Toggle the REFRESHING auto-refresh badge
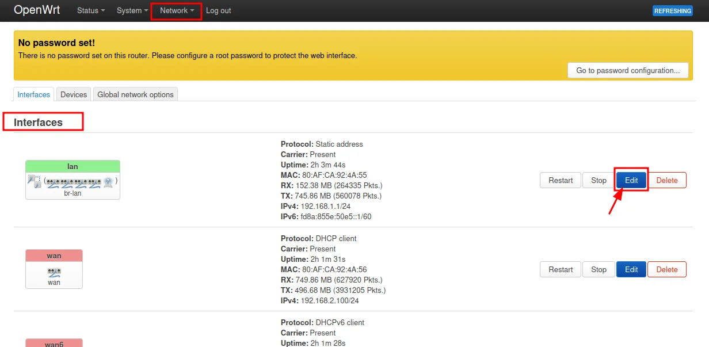The width and height of the screenshot is (709, 347). [673, 11]
